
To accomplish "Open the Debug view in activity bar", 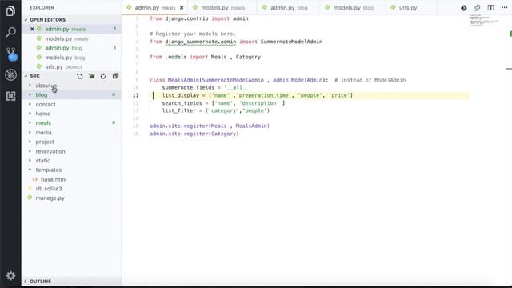I will coord(10,74).
